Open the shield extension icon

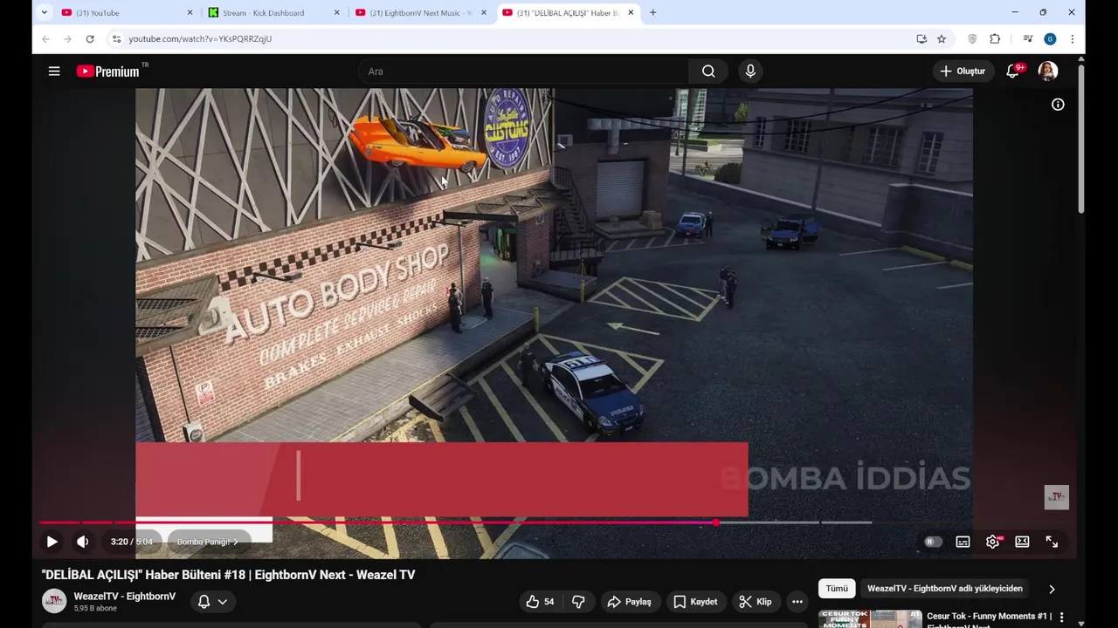(972, 39)
